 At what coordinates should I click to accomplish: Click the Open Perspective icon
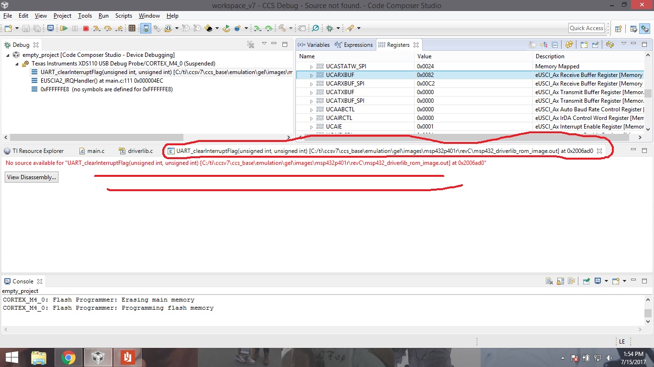point(618,29)
